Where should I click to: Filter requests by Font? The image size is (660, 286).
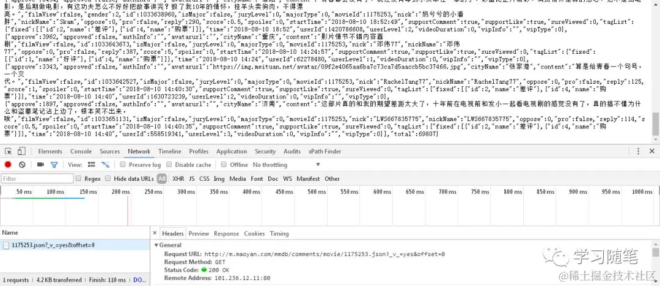257,178
